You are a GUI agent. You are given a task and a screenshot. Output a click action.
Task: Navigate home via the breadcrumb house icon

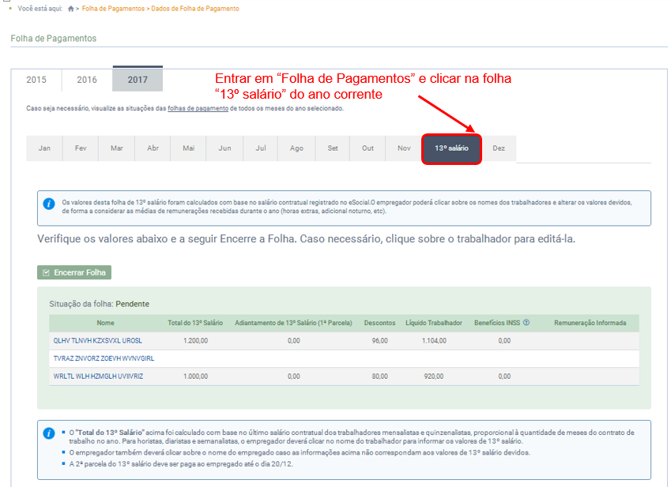point(70,9)
